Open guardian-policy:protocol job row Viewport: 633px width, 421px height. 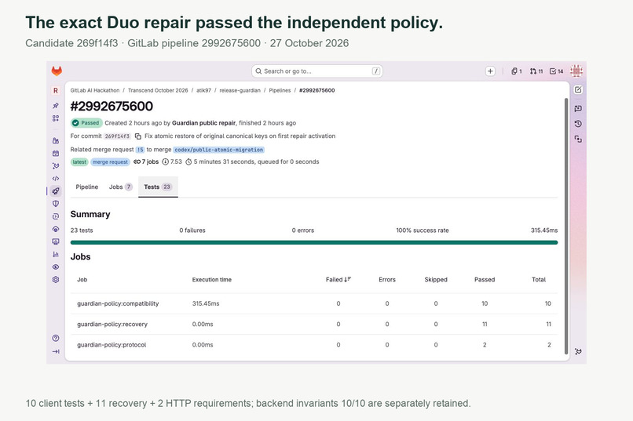click(x=314, y=345)
